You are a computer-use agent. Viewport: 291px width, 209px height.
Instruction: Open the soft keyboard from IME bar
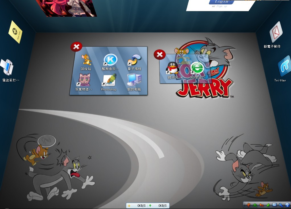274,205
